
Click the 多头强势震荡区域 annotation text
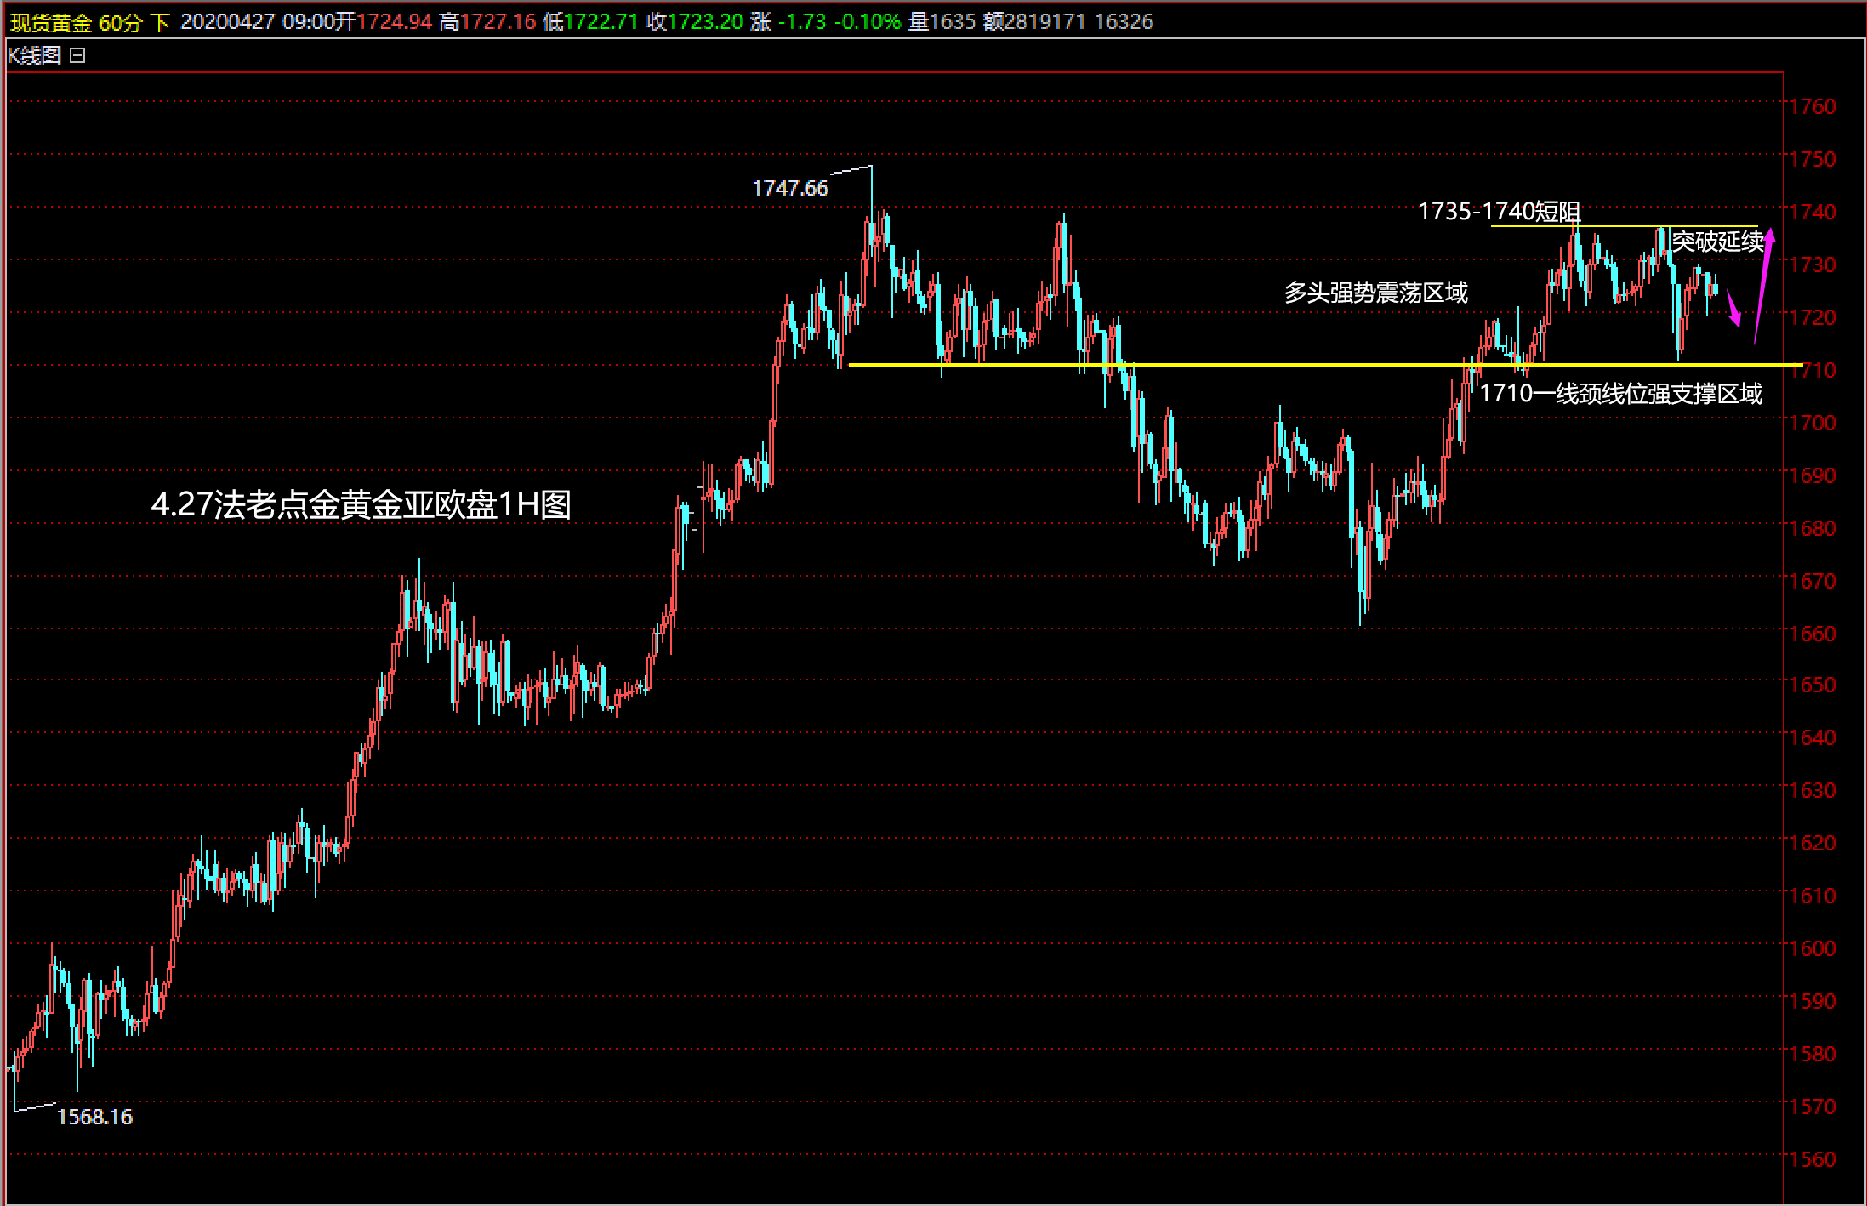(1375, 293)
